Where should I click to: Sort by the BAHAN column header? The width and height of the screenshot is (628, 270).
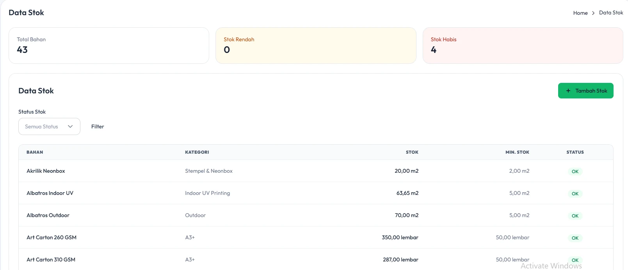[35, 152]
